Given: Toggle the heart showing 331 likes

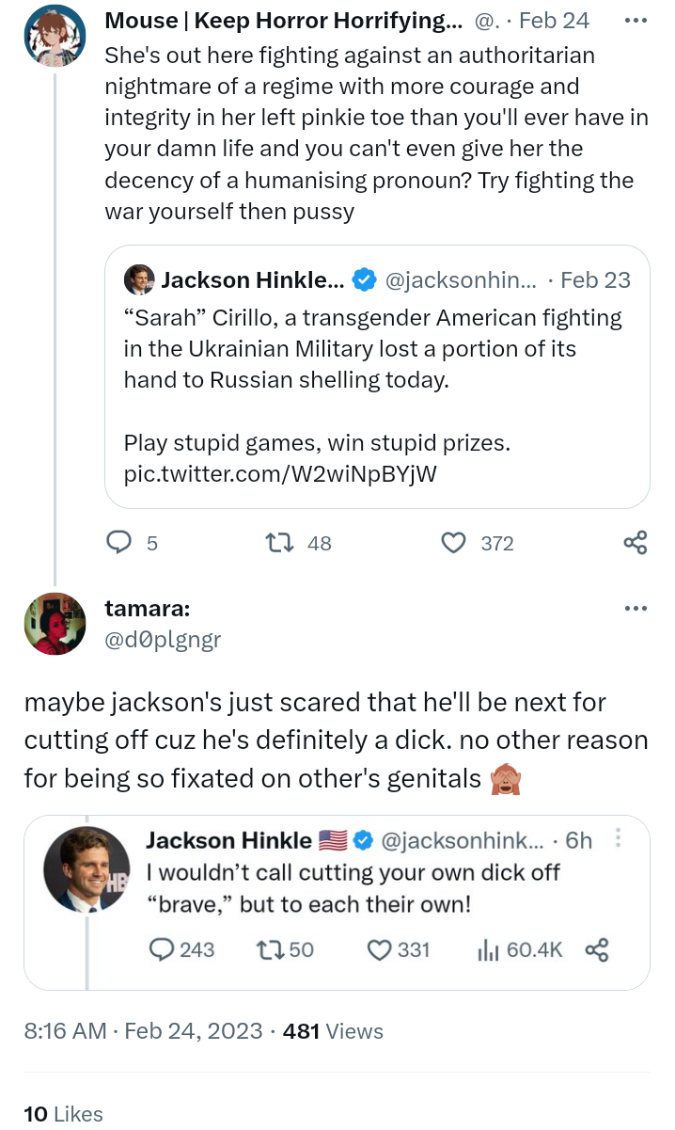Looking at the screenshot, I should click(379, 949).
